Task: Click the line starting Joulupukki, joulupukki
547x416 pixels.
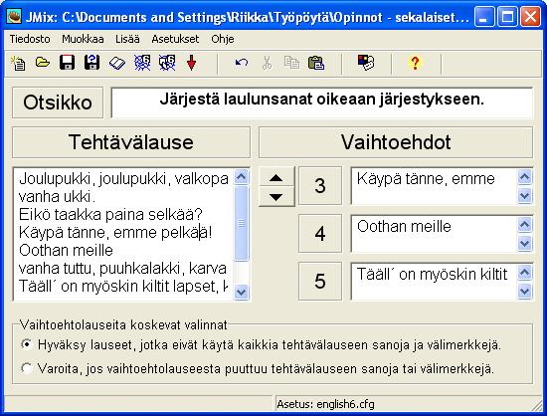Action: point(123,179)
